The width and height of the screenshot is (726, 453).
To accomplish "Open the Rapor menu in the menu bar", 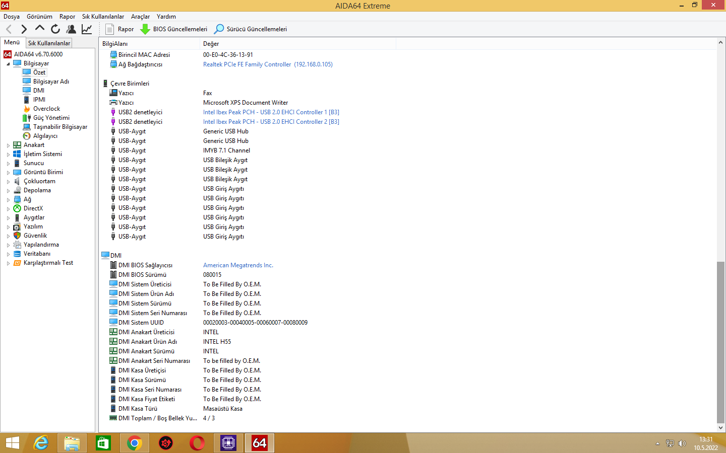I will (67, 17).
